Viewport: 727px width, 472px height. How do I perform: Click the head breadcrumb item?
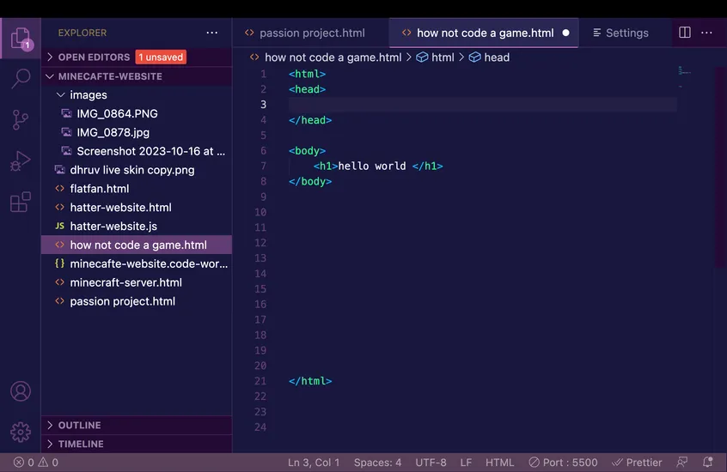click(497, 57)
